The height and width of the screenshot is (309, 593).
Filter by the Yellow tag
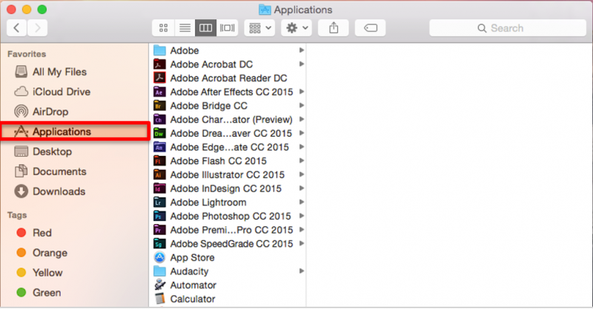pos(40,273)
